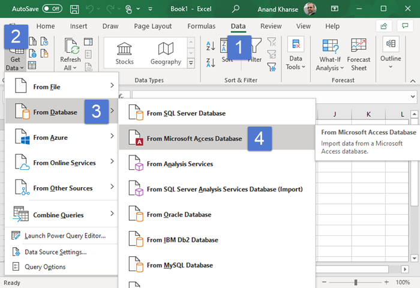The image size is (420, 288).
Task: Click the Save icon in title bar
Action: coord(74,9)
